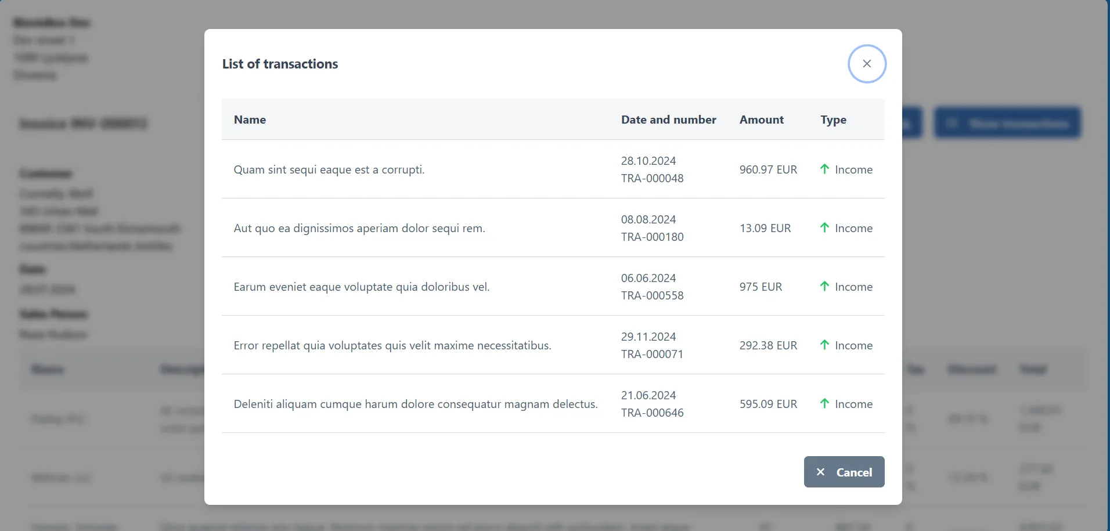
Task: Sort by the Name column header
Action: click(250, 120)
